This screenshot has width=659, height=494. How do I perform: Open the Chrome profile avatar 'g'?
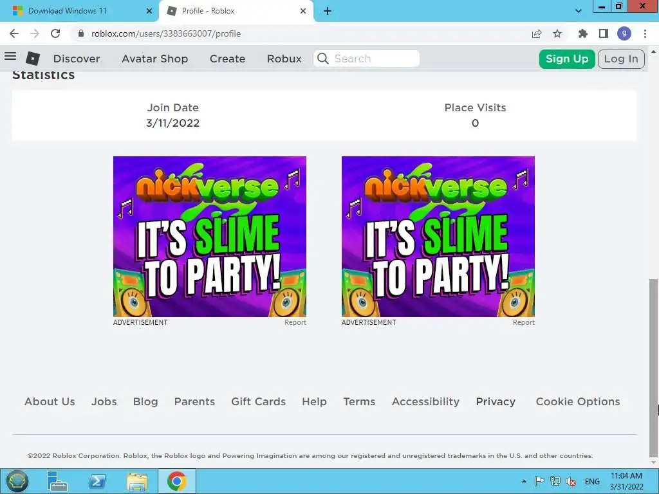point(624,33)
